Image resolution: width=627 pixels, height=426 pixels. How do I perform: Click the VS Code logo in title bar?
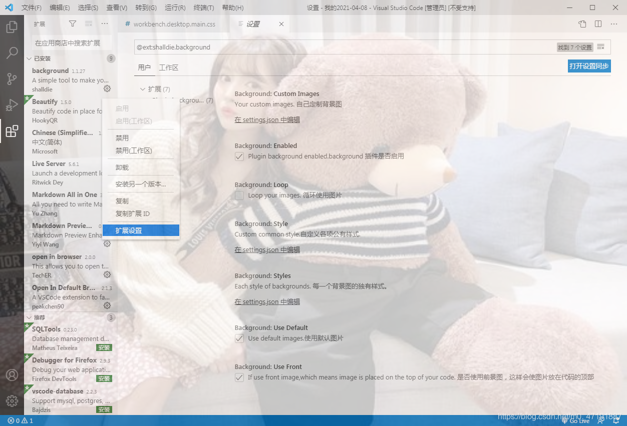click(x=9, y=7)
